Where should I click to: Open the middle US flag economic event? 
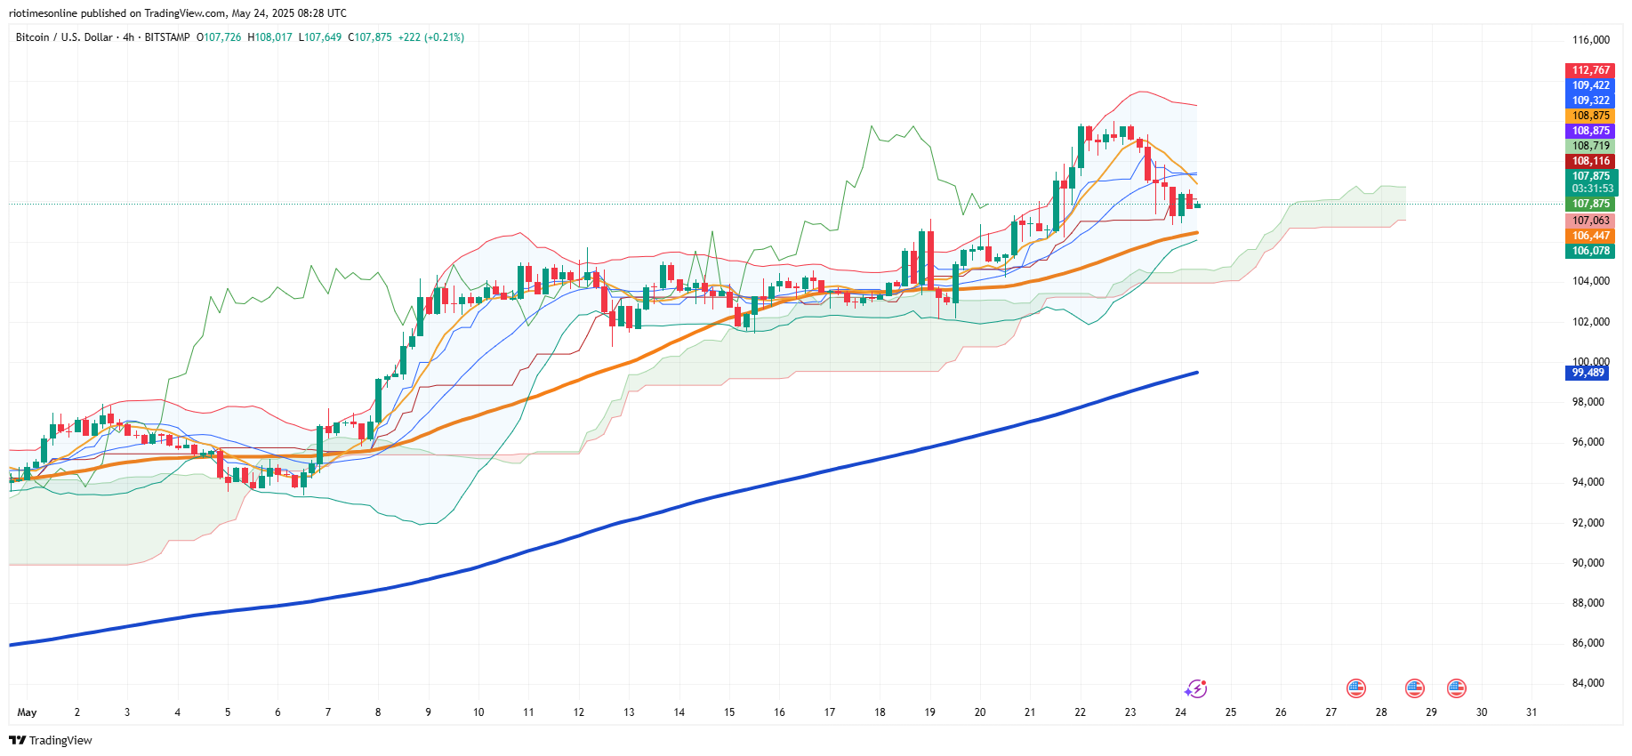click(1414, 688)
